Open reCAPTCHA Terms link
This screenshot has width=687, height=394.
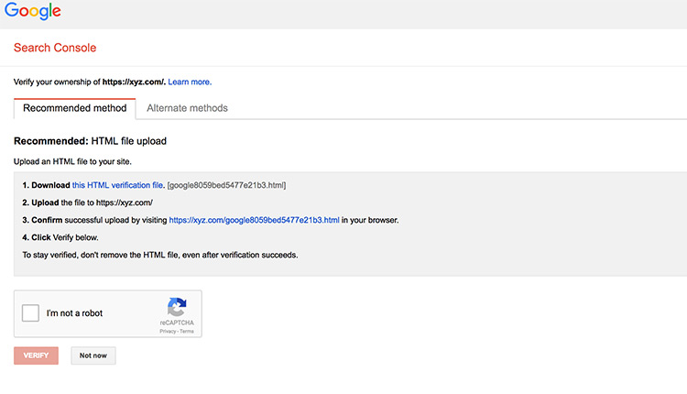[187, 332]
